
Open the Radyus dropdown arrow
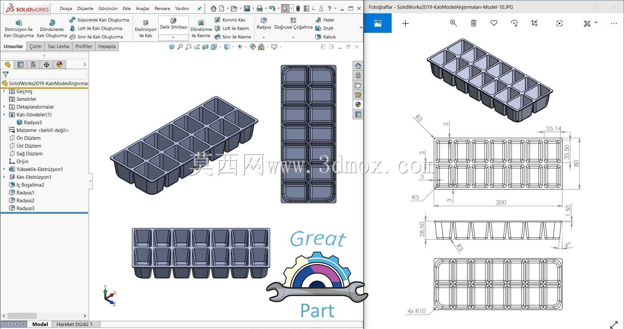pos(264,37)
